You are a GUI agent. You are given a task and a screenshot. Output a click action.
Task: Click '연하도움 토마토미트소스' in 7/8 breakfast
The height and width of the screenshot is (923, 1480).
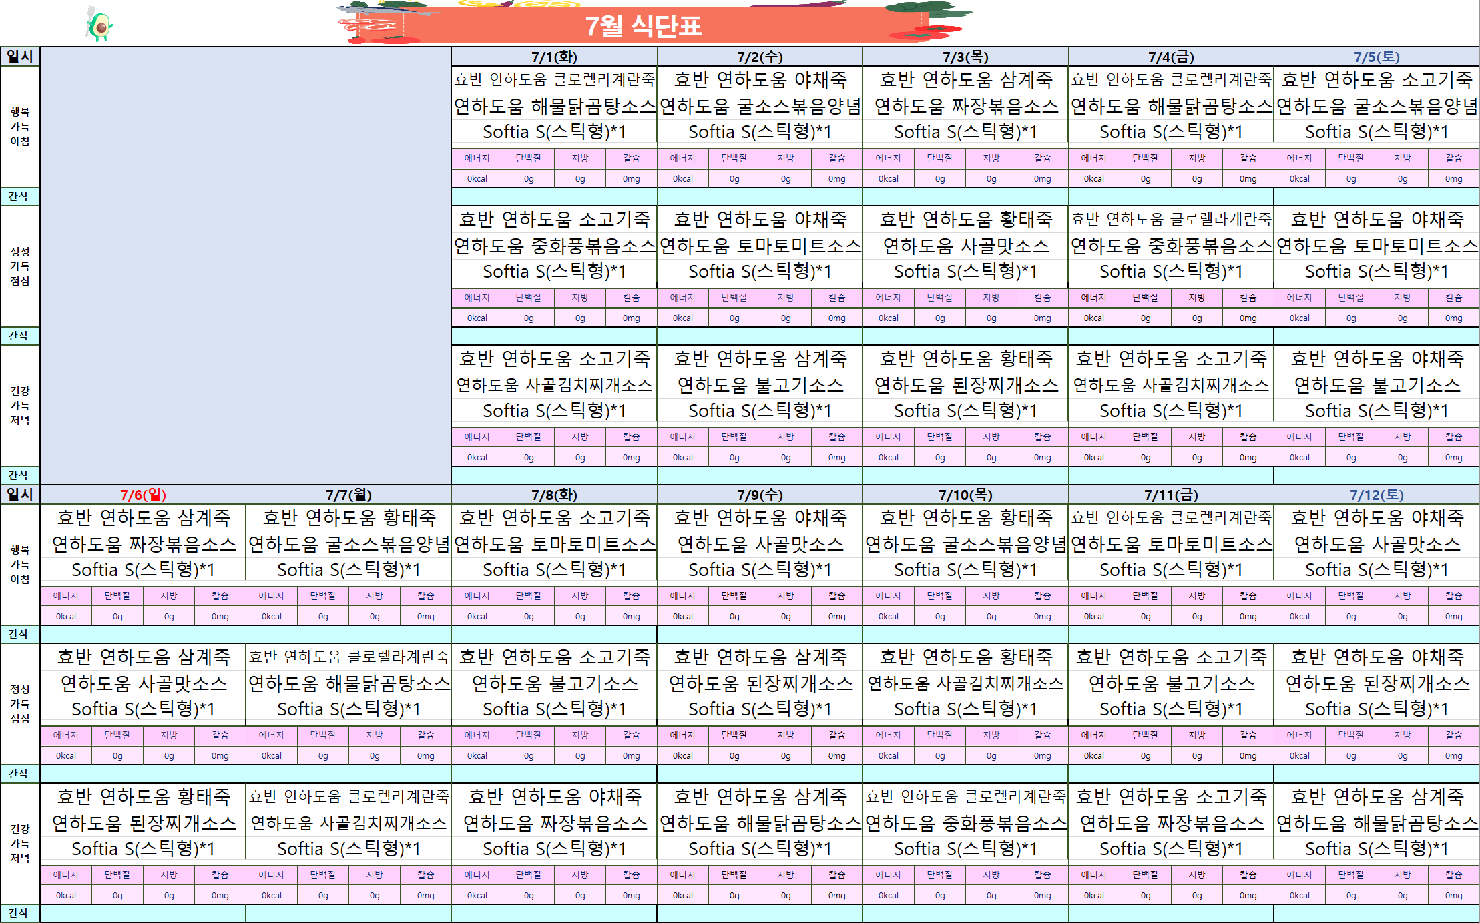tap(554, 544)
